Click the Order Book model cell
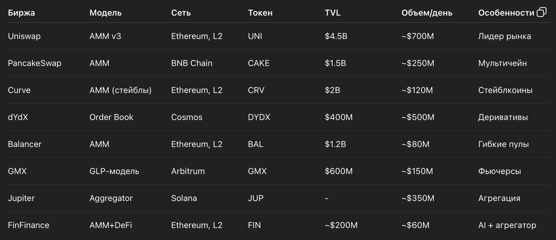Image resolution: width=556 pixels, height=240 pixels. 111,117
